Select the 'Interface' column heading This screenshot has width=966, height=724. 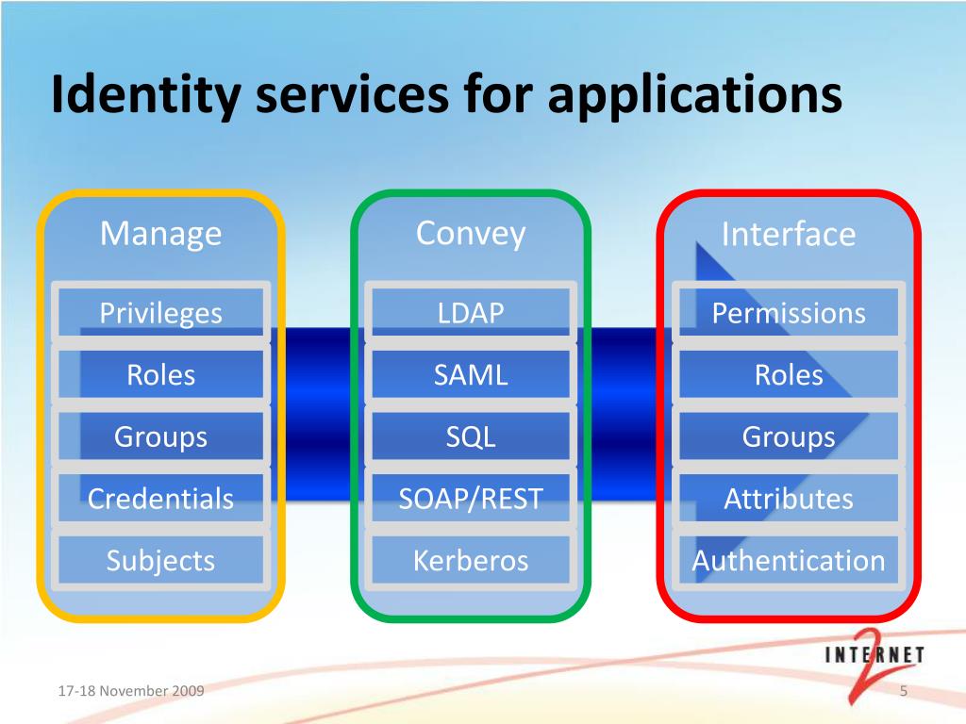coord(789,234)
